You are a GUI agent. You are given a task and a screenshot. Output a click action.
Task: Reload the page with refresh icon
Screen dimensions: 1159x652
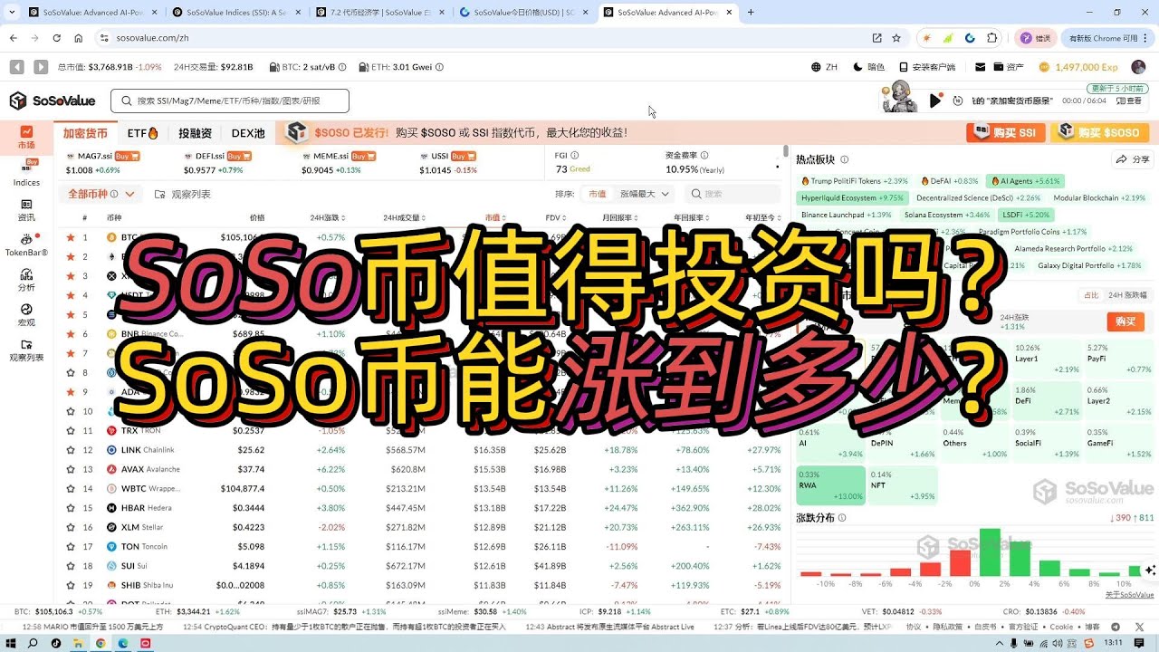[x=56, y=38]
